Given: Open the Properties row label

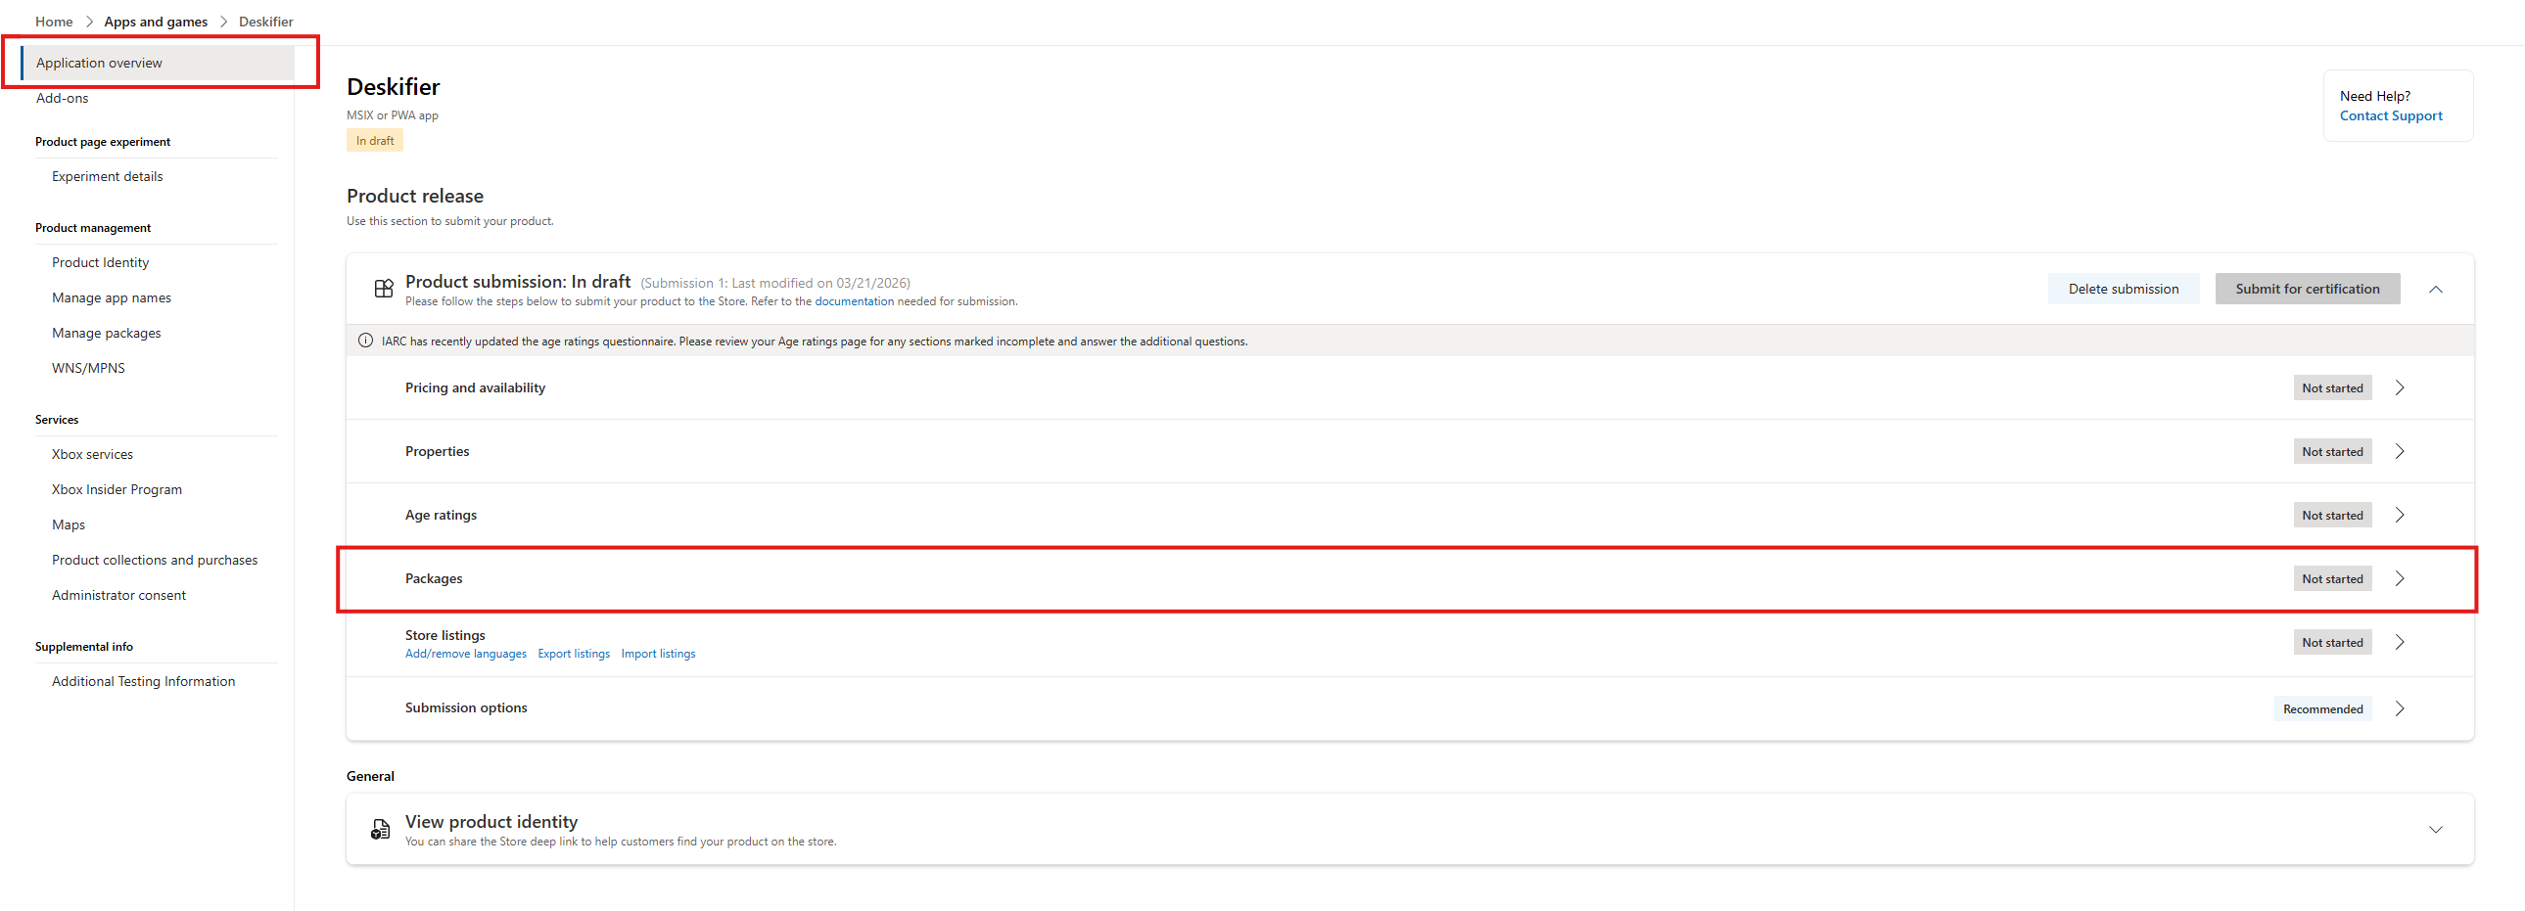Looking at the screenshot, I should coord(438,451).
